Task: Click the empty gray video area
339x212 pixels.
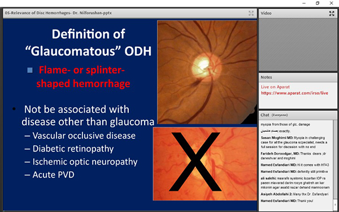Action: (298, 45)
